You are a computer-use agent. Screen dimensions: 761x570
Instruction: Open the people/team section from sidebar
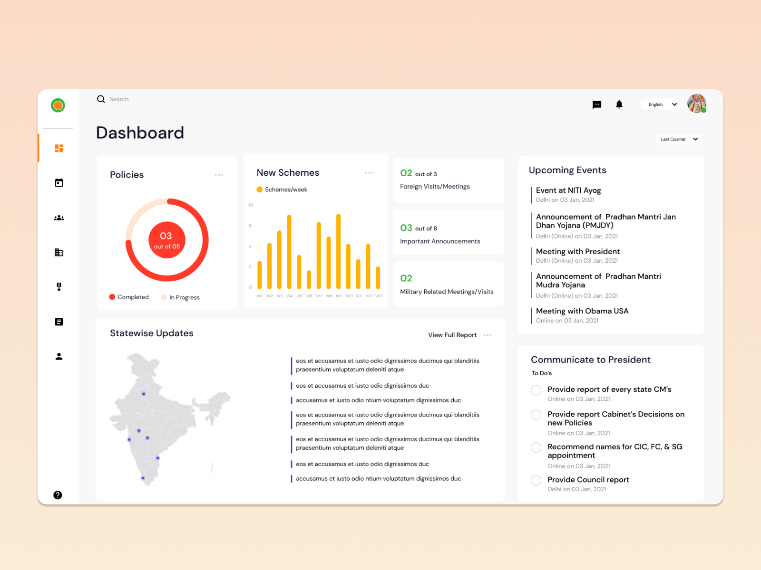point(59,218)
